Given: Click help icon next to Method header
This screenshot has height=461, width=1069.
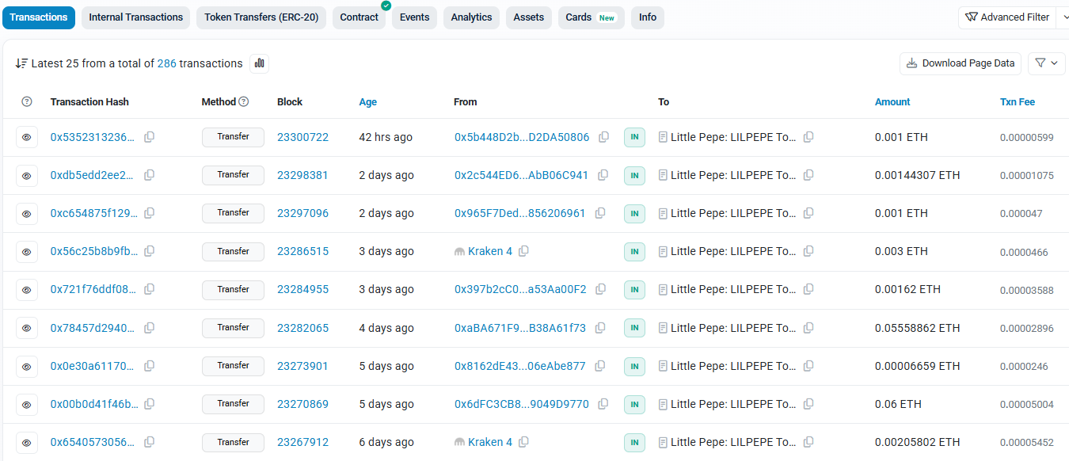Looking at the screenshot, I should click(244, 101).
